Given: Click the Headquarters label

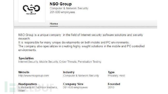Looking at the screenshot, I should pos(28,84).
